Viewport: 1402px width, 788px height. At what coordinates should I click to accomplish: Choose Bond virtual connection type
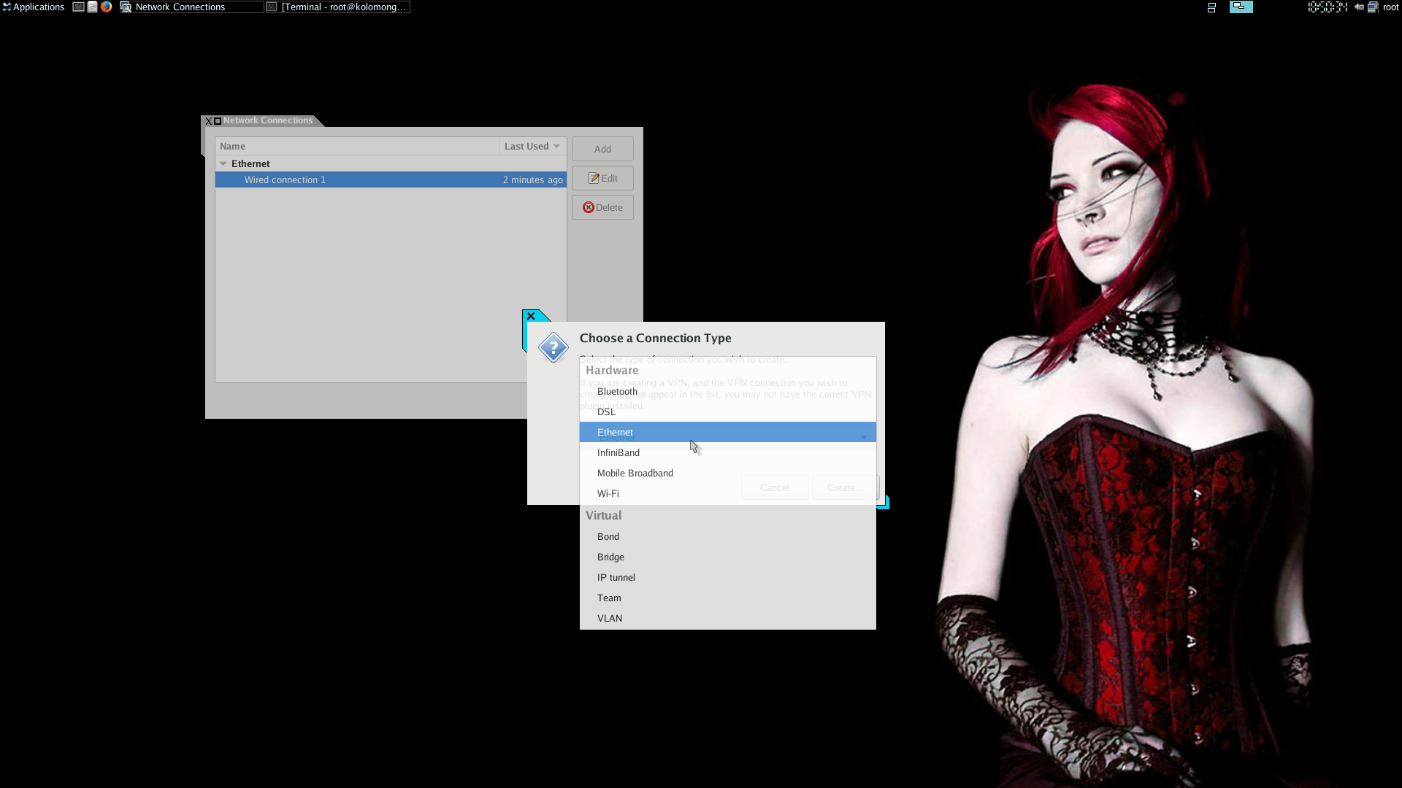[x=727, y=536]
